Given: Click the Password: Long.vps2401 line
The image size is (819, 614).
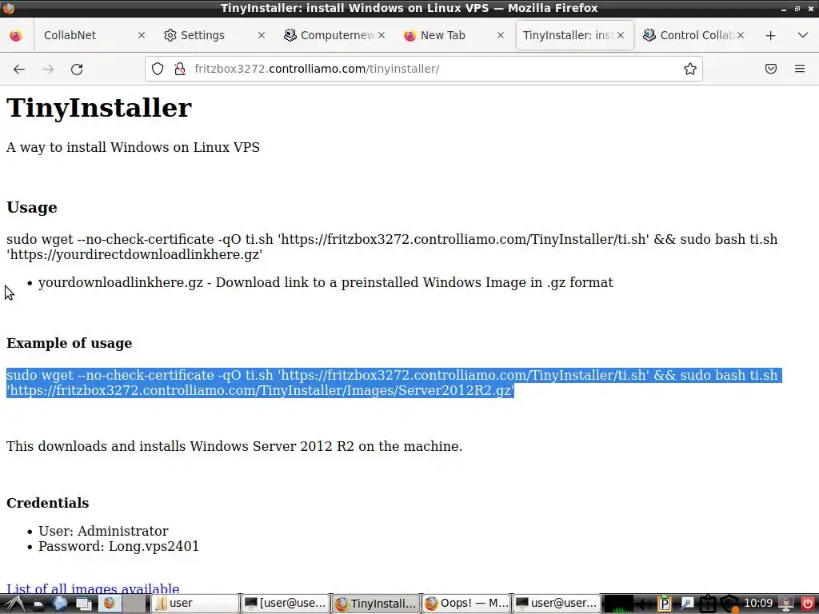Looking at the screenshot, I should [118, 546].
